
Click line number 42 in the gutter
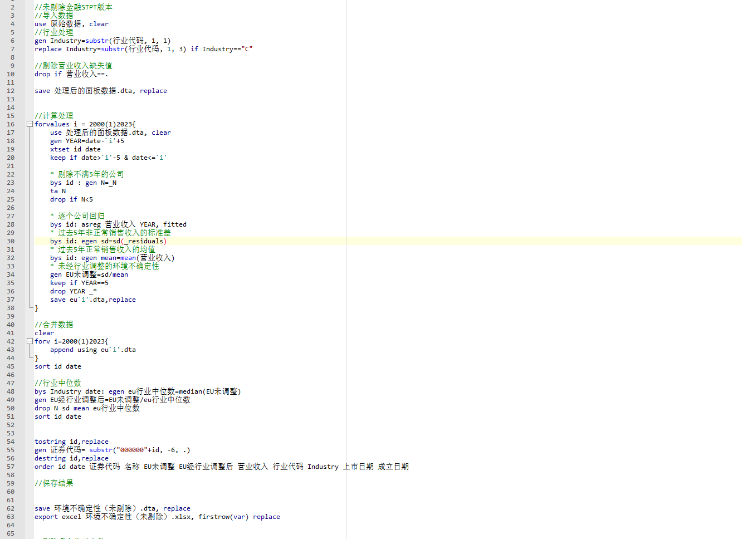click(11, 341)
